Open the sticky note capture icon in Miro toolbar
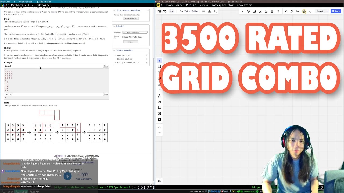This screenshot has width=344, height=193. 254,11
